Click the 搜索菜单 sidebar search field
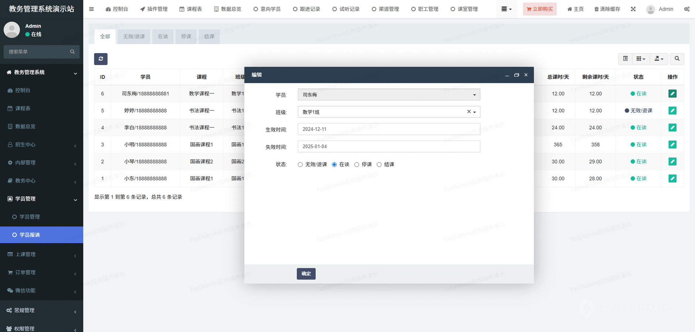Viewport: 695px width, 332px height. coord(38,52)
